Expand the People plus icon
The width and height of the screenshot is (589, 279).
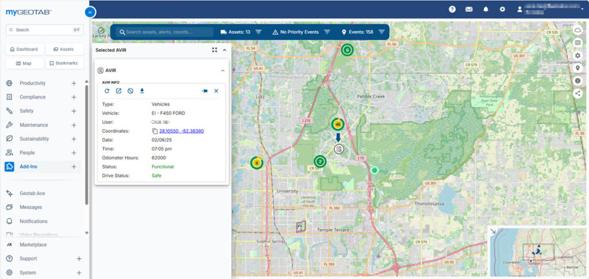point(74,153)
